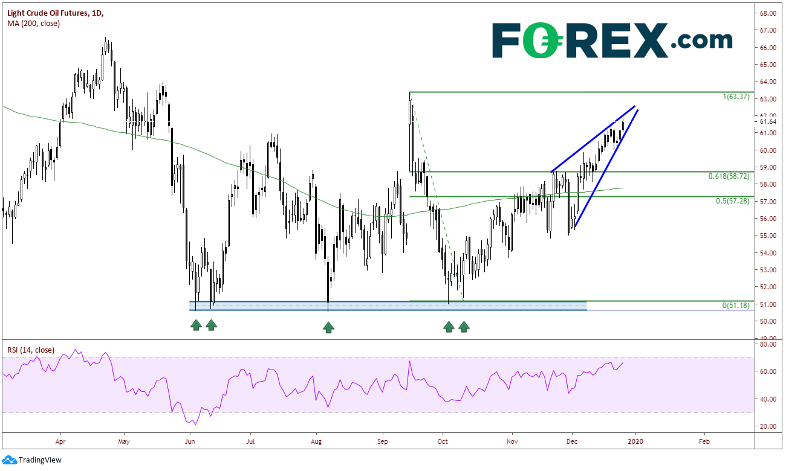
Task: Click the 40.00 value on RSI axis
Action: coord(768,399)
